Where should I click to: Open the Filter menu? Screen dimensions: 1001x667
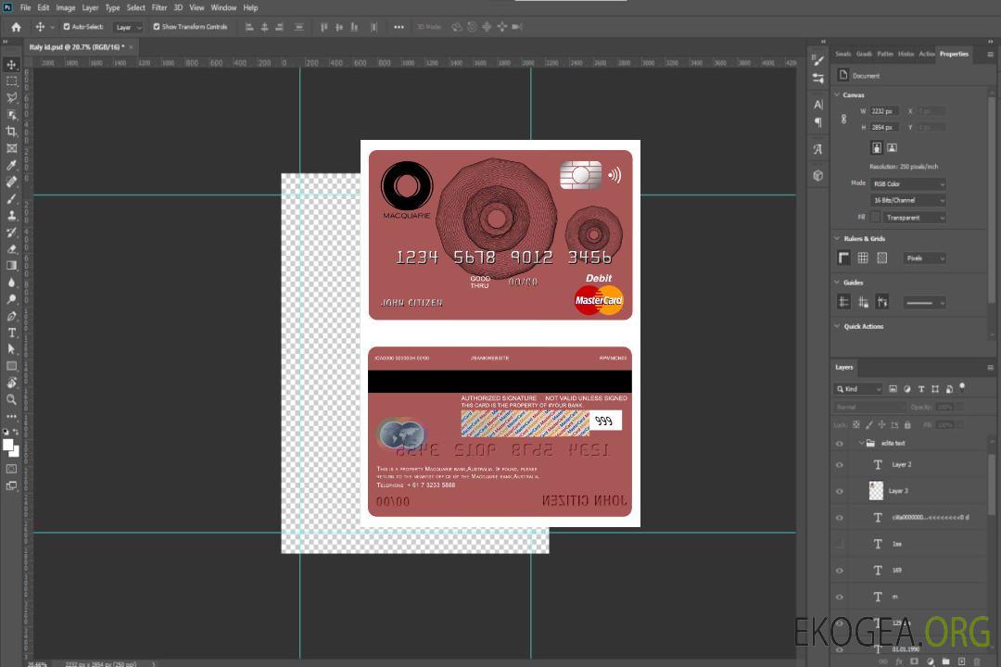159,7
